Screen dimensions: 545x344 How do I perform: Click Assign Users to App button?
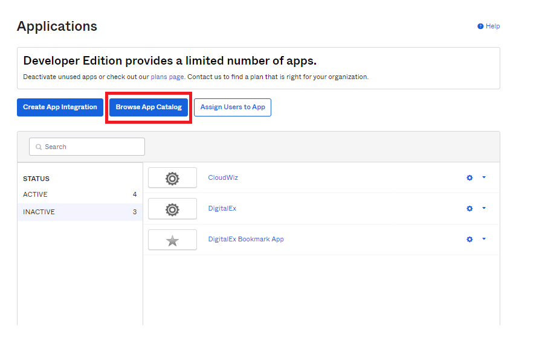point(233,107)
